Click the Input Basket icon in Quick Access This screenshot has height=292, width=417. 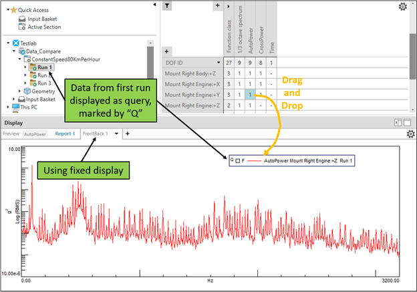21,18
